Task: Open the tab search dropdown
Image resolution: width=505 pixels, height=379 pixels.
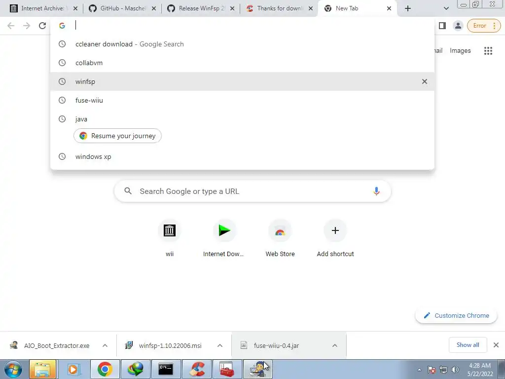Action: [446, 8]
